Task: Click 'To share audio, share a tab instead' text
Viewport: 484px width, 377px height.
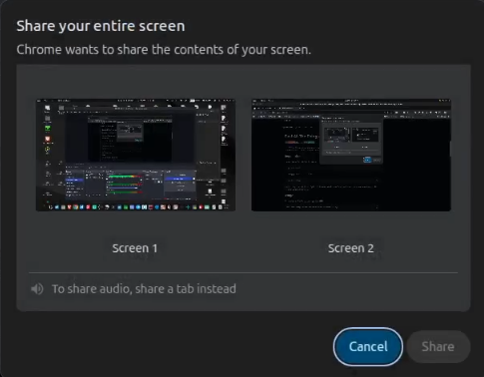Action: (x=144, y=289)
